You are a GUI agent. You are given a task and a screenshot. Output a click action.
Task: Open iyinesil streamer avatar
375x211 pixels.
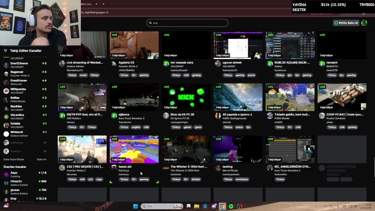(218, 116)
